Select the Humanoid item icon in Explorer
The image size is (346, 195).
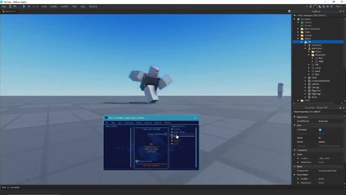309,45
